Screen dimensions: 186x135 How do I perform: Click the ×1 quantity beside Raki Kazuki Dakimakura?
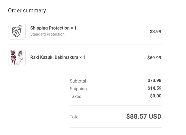tap(82, 57)
